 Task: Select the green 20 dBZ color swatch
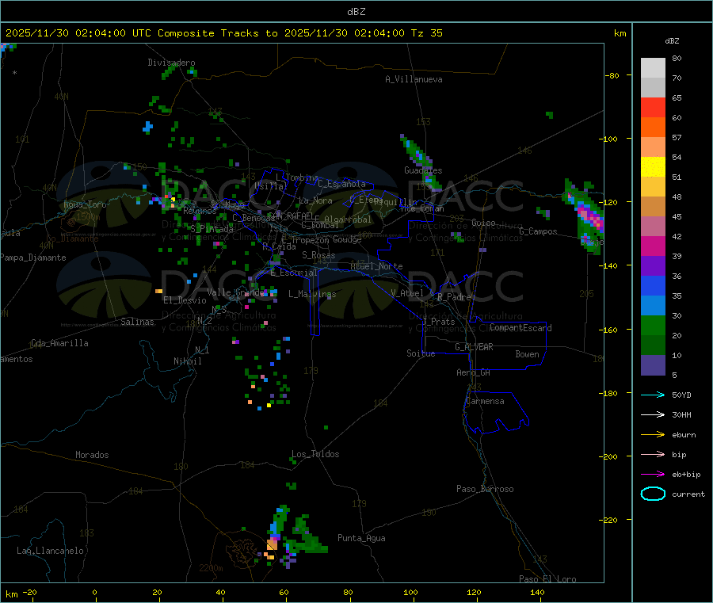[x=653, y=325]
